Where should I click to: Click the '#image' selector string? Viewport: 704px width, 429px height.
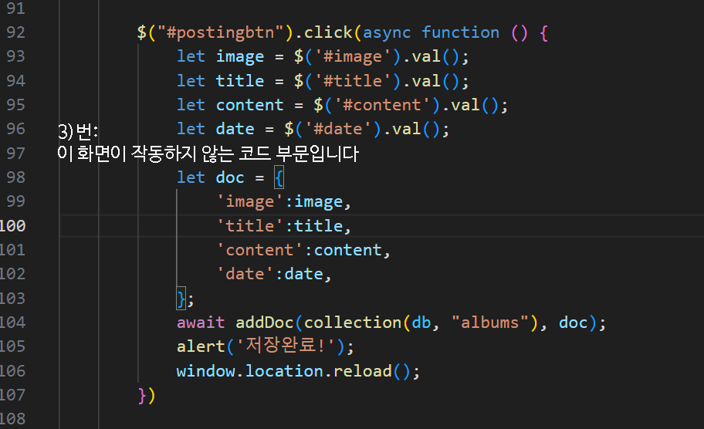click(x=353, y=57)
